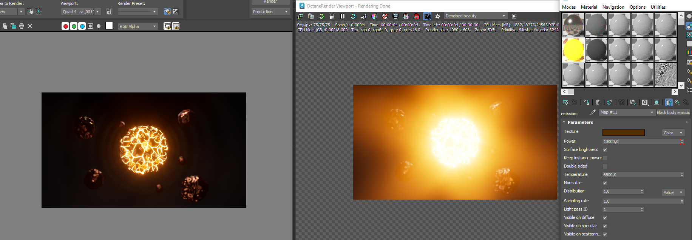
Task: Open Render Setup teapot icon
Action: click(167, 11)
